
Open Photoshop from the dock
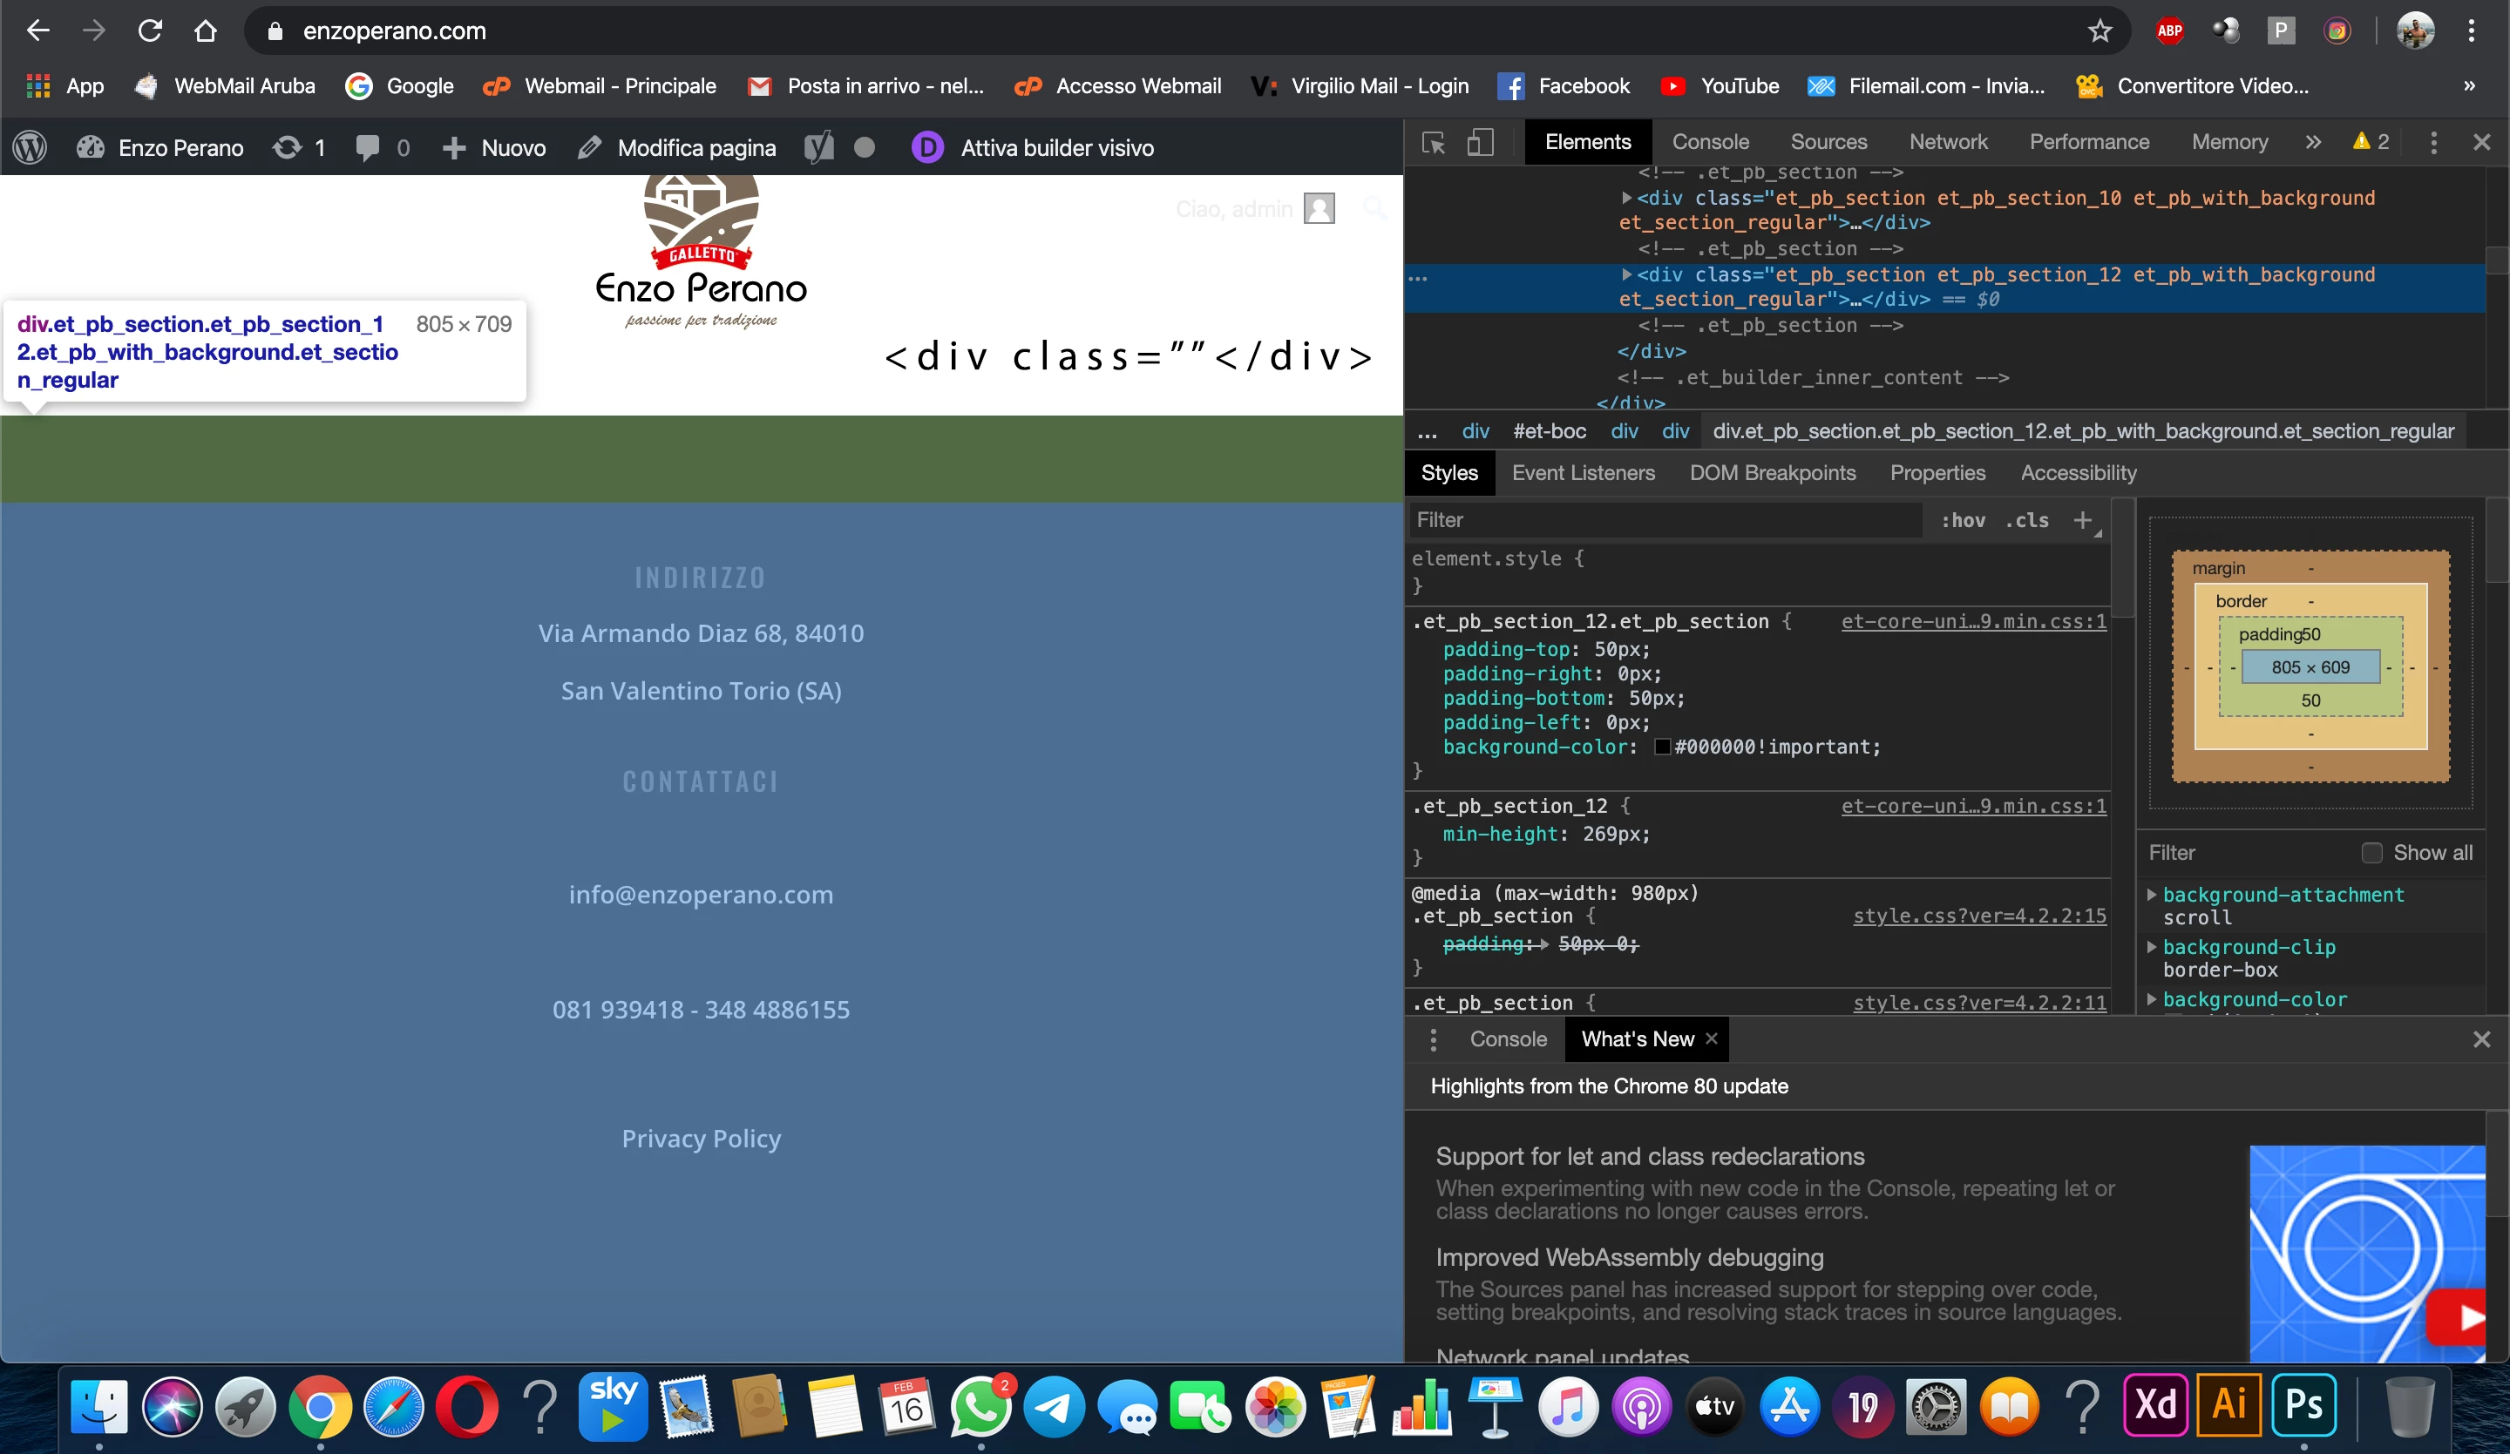point(2303,1405)
